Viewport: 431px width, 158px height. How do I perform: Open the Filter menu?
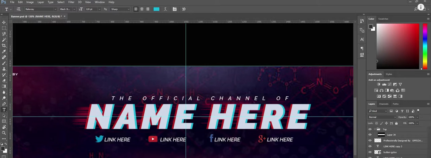click(x=71, y=2)
